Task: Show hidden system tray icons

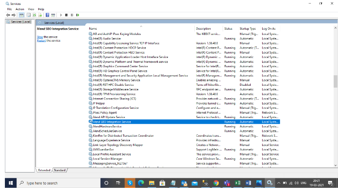Action: point(279,183)
